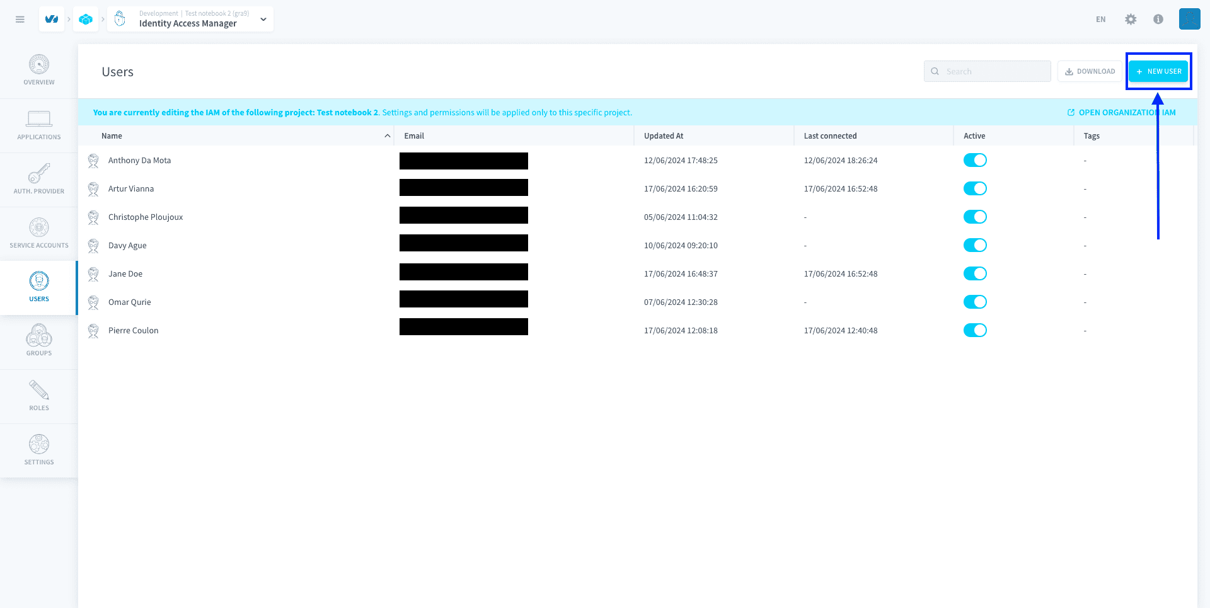Toggle active switch for Artur Vianna
The width and height of the screenshot is (1210, 608).
point(975,188)
